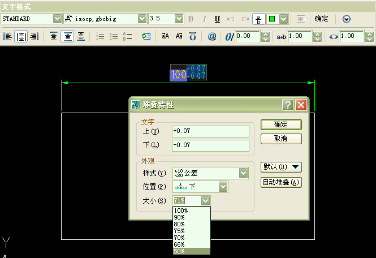
Task: Click the Redo arrow icon
Action: click(245, 19)
